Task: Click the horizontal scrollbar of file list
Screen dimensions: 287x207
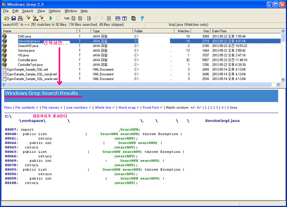Action: (139, 84)
